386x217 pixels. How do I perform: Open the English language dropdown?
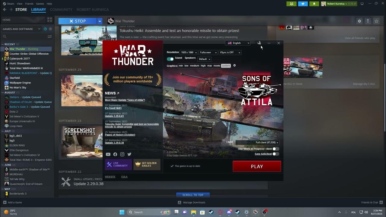[x=238, y=43]
